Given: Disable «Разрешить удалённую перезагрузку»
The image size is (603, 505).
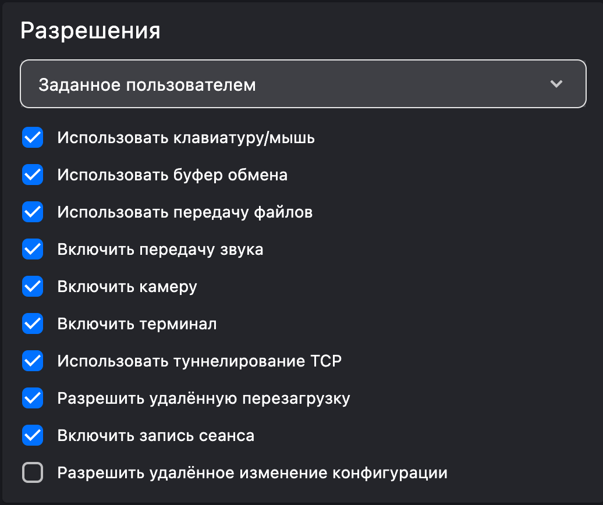Looking at the screenshot, I should click(x=33, y=399).
